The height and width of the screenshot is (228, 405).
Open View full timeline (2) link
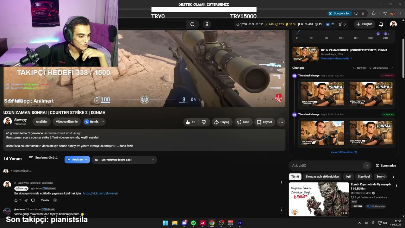(x=344, y=152)
